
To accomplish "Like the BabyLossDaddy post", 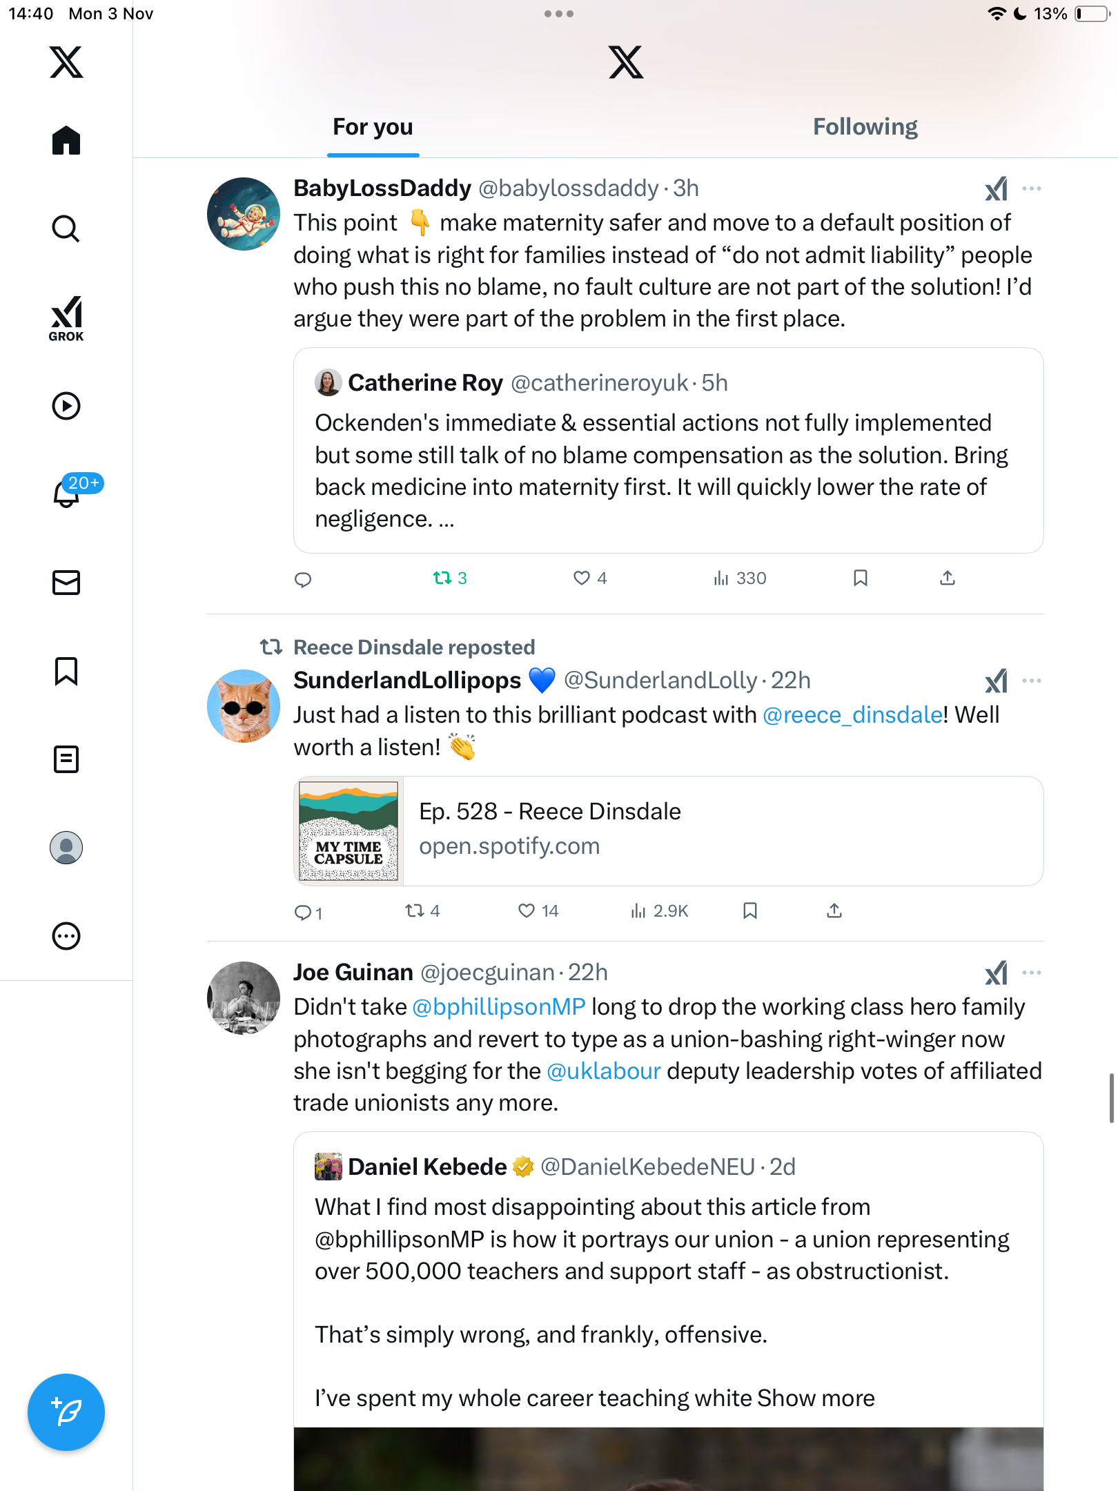I will point(582,578).
